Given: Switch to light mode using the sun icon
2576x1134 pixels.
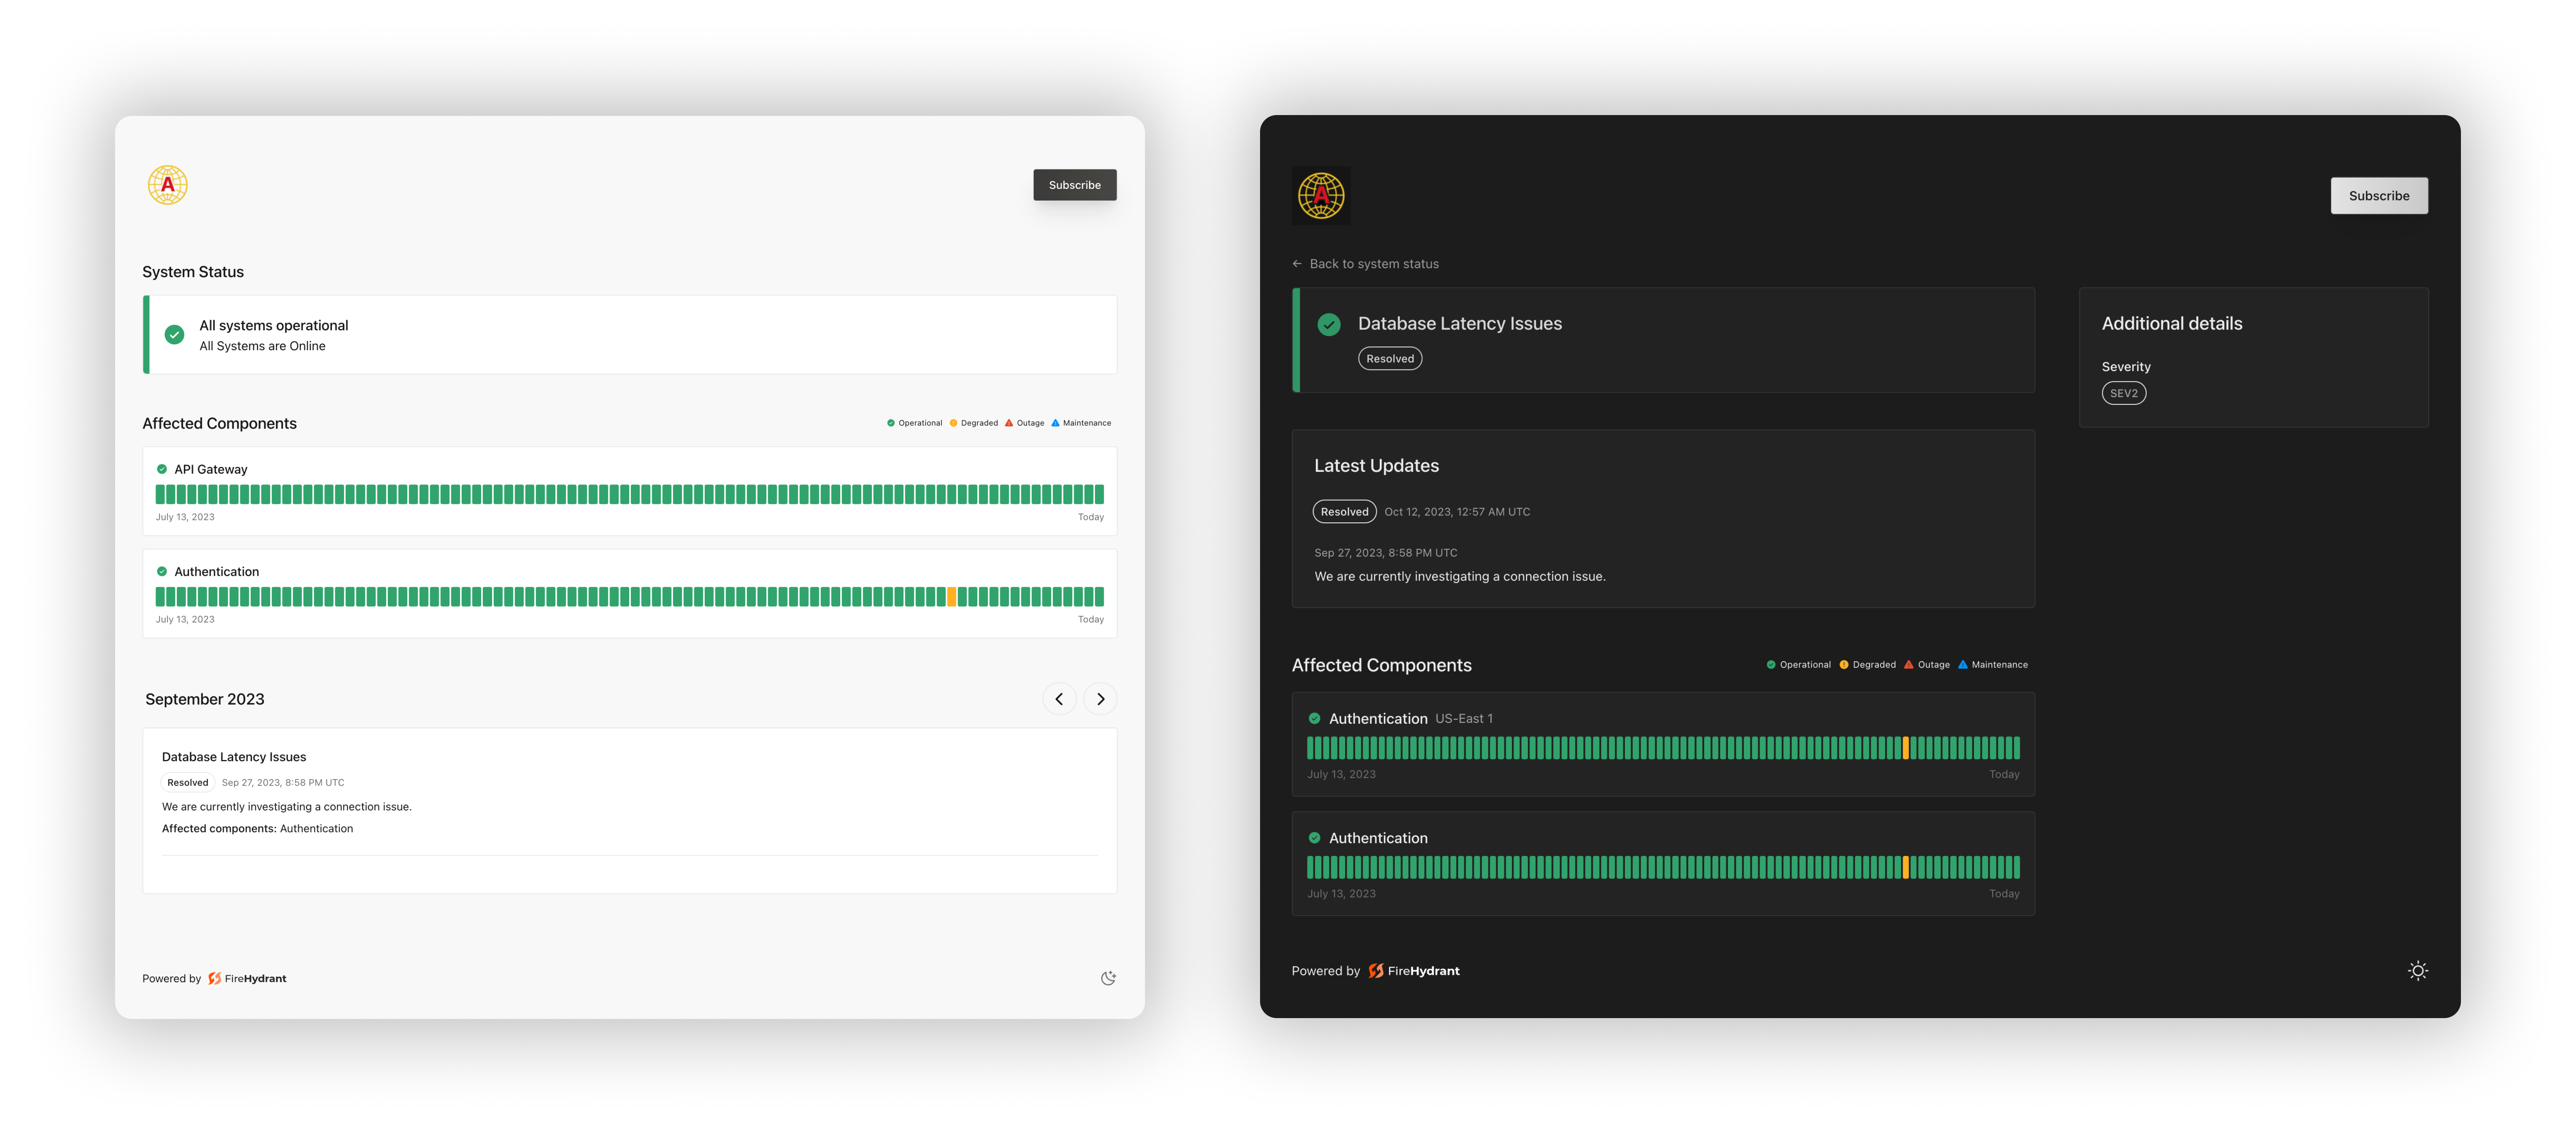Looking at the screenshot, I should tap(2419, 971).
